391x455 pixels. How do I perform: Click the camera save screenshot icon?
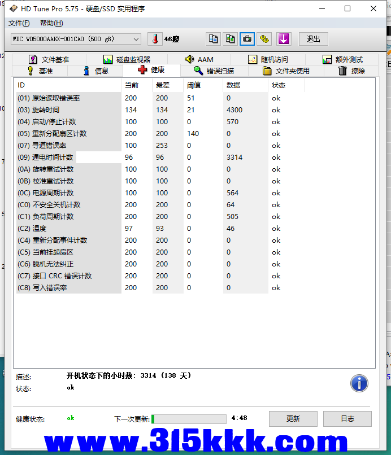(247, 39)
